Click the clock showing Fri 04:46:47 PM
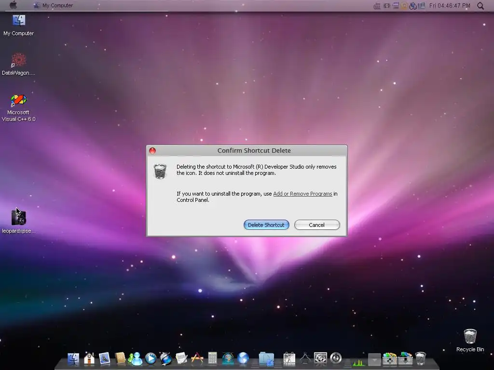 click(x=450, y=6)
